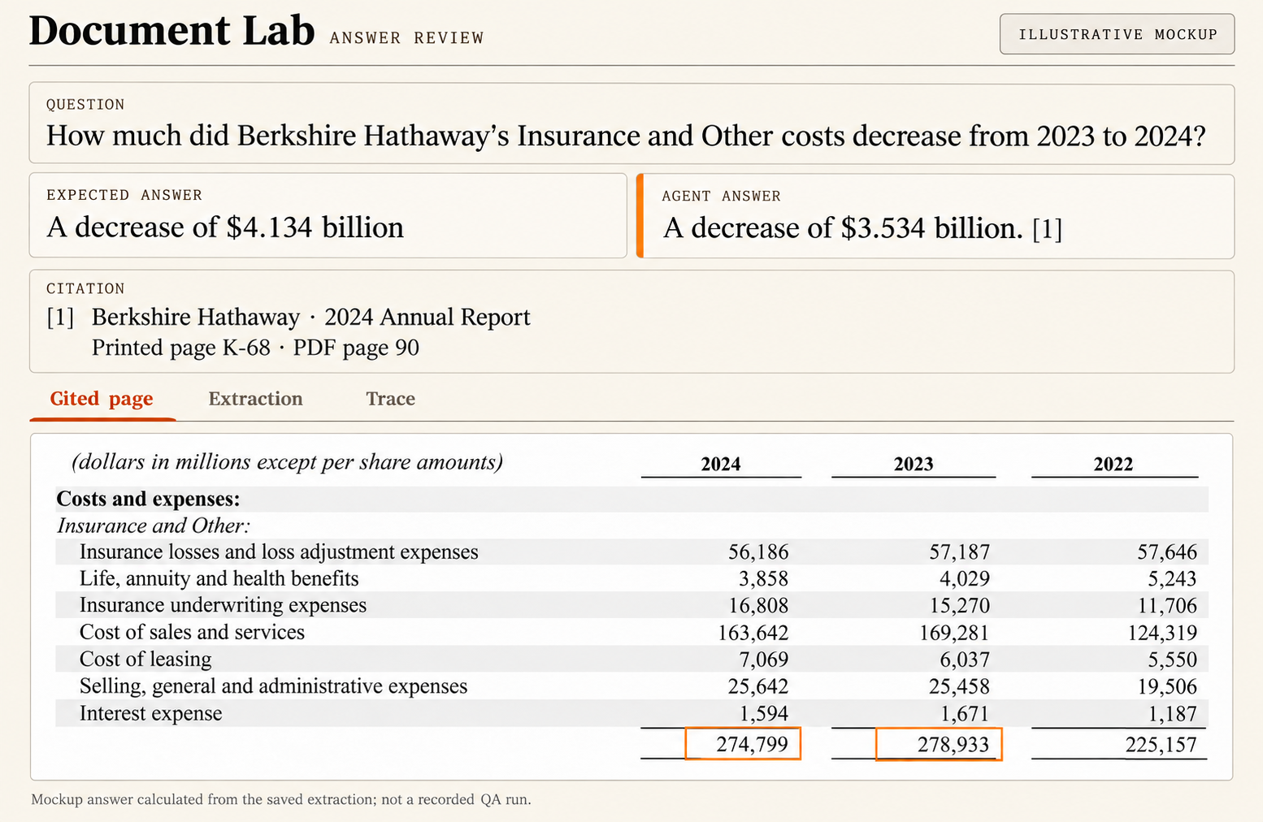Image resolution: width=1263 pixels, height=822 pixels.
Task: Click the Insurance and Other subheading in the table
Action: (154, 526)
